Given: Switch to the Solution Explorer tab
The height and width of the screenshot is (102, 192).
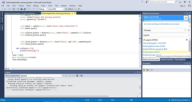Looking at the screenshot, I should pyautogui.click(x=167, y=60).
